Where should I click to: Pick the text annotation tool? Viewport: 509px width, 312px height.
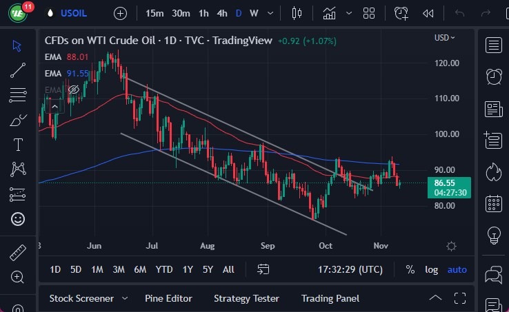pos(18,145)
